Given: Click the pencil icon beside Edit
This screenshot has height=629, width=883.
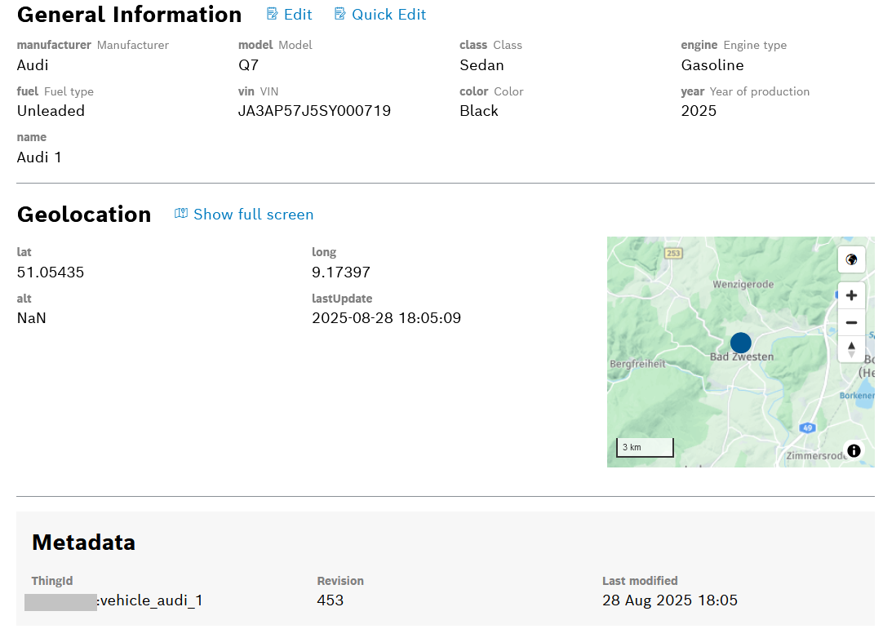Looking at the screenshot, I should (x=273, y=15).
